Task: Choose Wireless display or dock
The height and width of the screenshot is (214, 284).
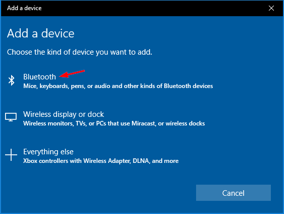Action: 63,114
